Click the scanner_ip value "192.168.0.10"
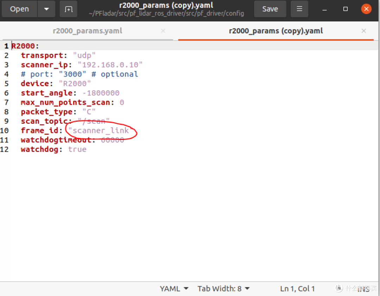Viewport: 380px width, 296px height. pyautogui.click(x=110, y=65)
